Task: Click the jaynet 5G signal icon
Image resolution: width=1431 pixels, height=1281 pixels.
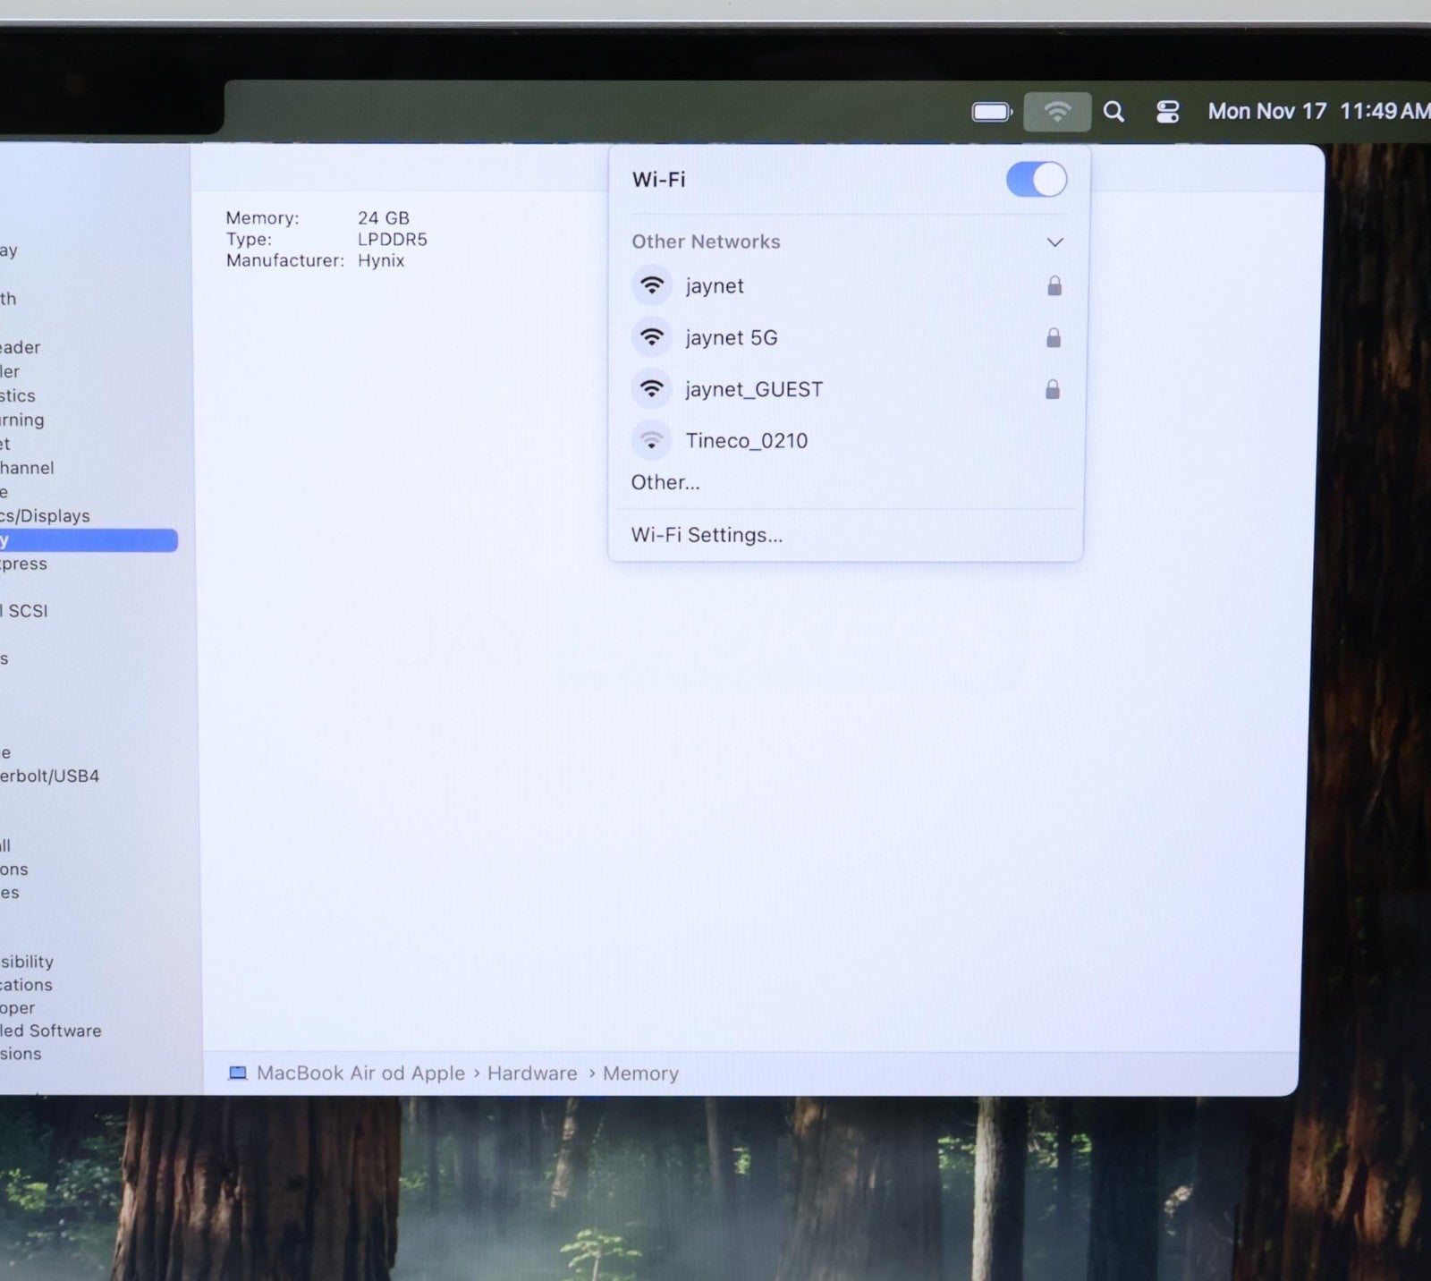Action: pos(652,337)
